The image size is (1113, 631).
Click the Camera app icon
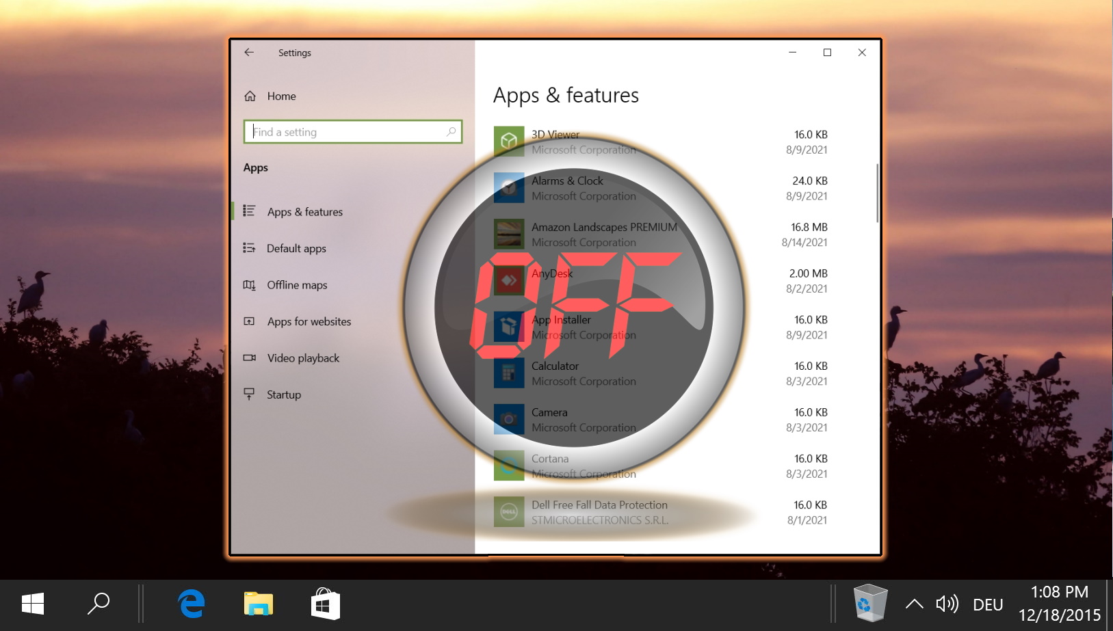point(509,419)
